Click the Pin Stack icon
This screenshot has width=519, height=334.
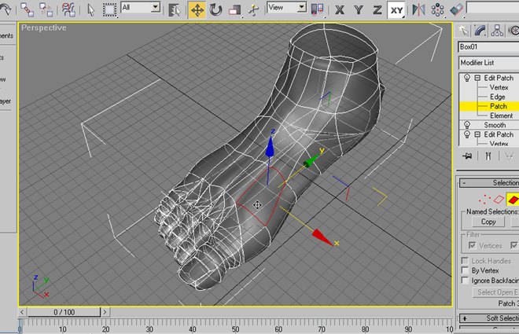point(467,156)
